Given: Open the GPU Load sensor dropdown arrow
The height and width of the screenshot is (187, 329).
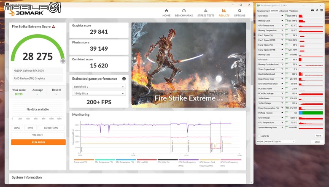Looking at the screenshot, I should [x=282, y=60].
